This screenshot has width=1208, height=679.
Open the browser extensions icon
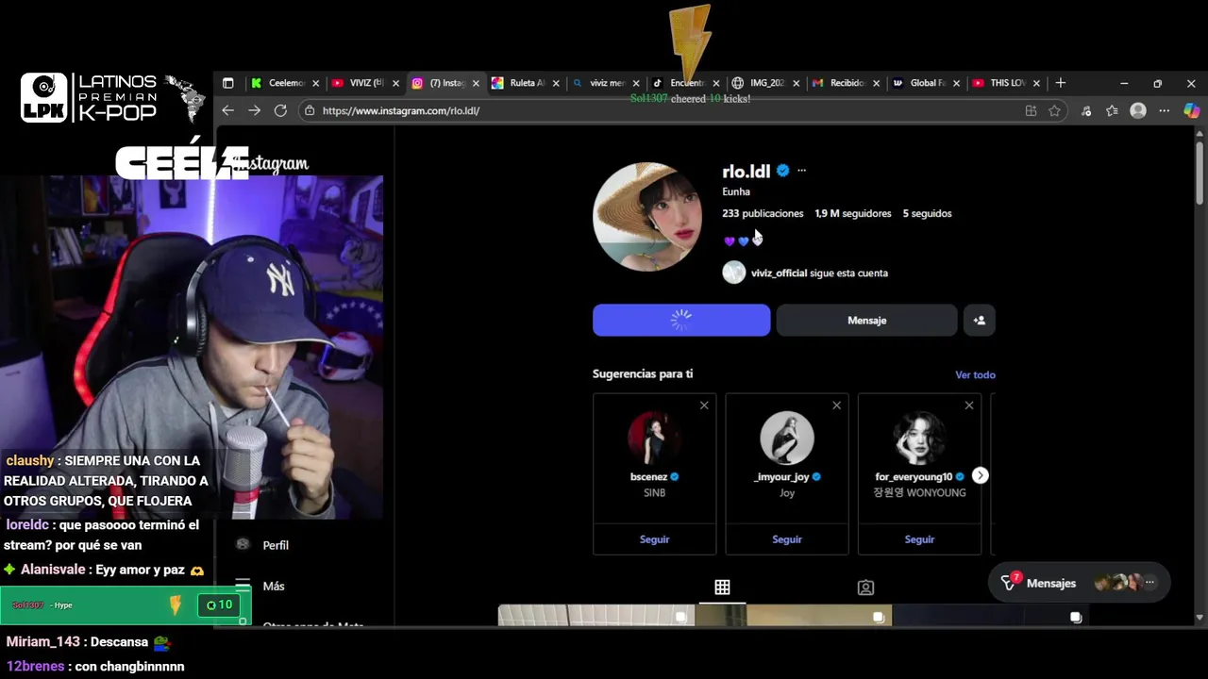(1086, 110)
